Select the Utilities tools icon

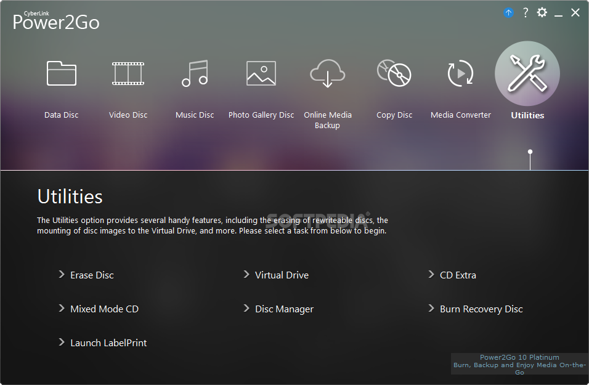(527, 73)
